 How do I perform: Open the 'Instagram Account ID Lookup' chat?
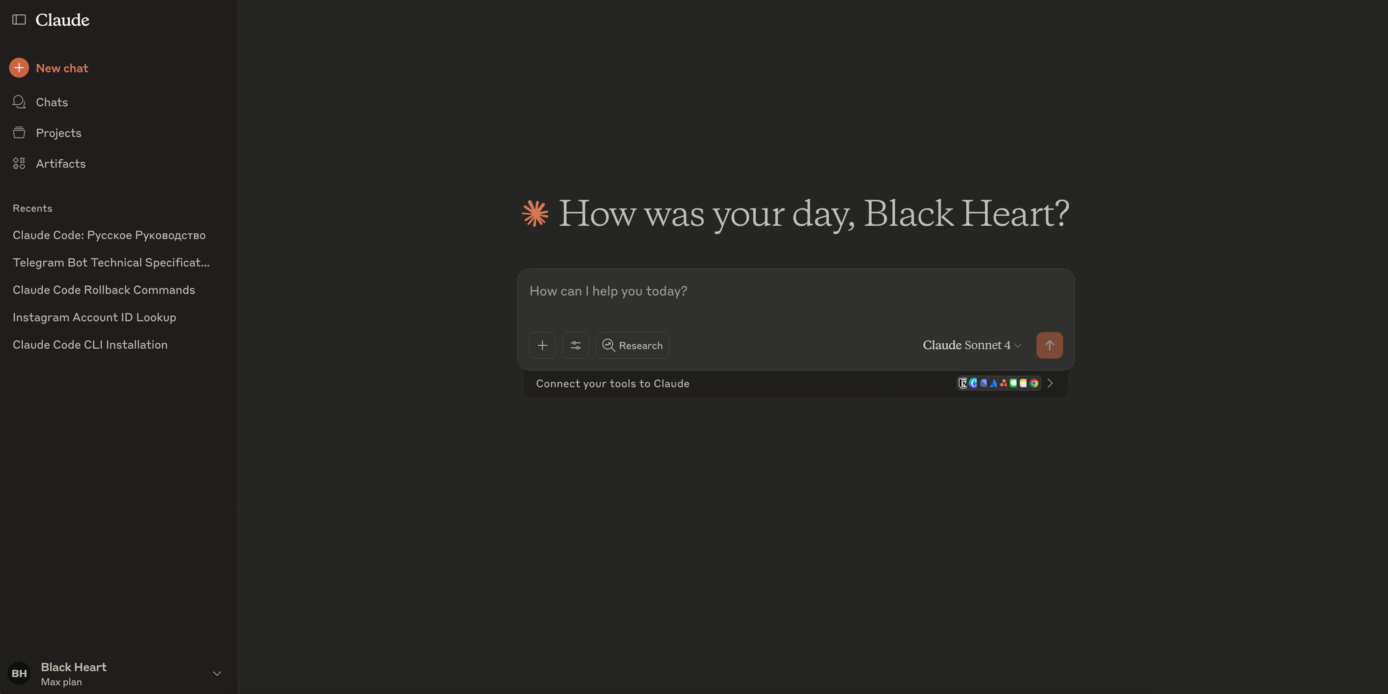coord(94,318)
